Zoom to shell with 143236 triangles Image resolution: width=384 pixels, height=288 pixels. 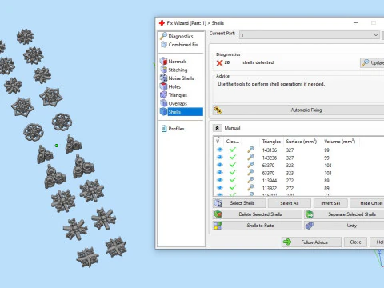pos(250,158)
